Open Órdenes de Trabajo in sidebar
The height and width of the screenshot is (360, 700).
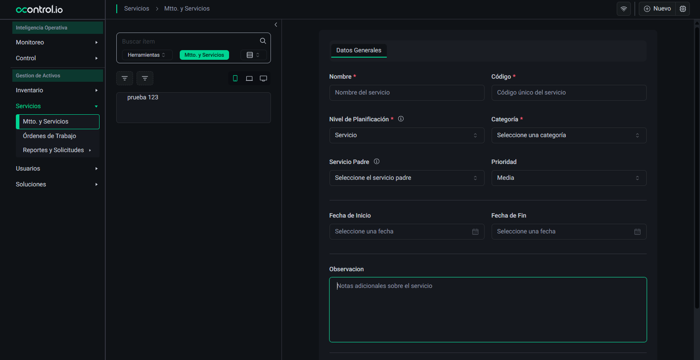click(49, 136)
